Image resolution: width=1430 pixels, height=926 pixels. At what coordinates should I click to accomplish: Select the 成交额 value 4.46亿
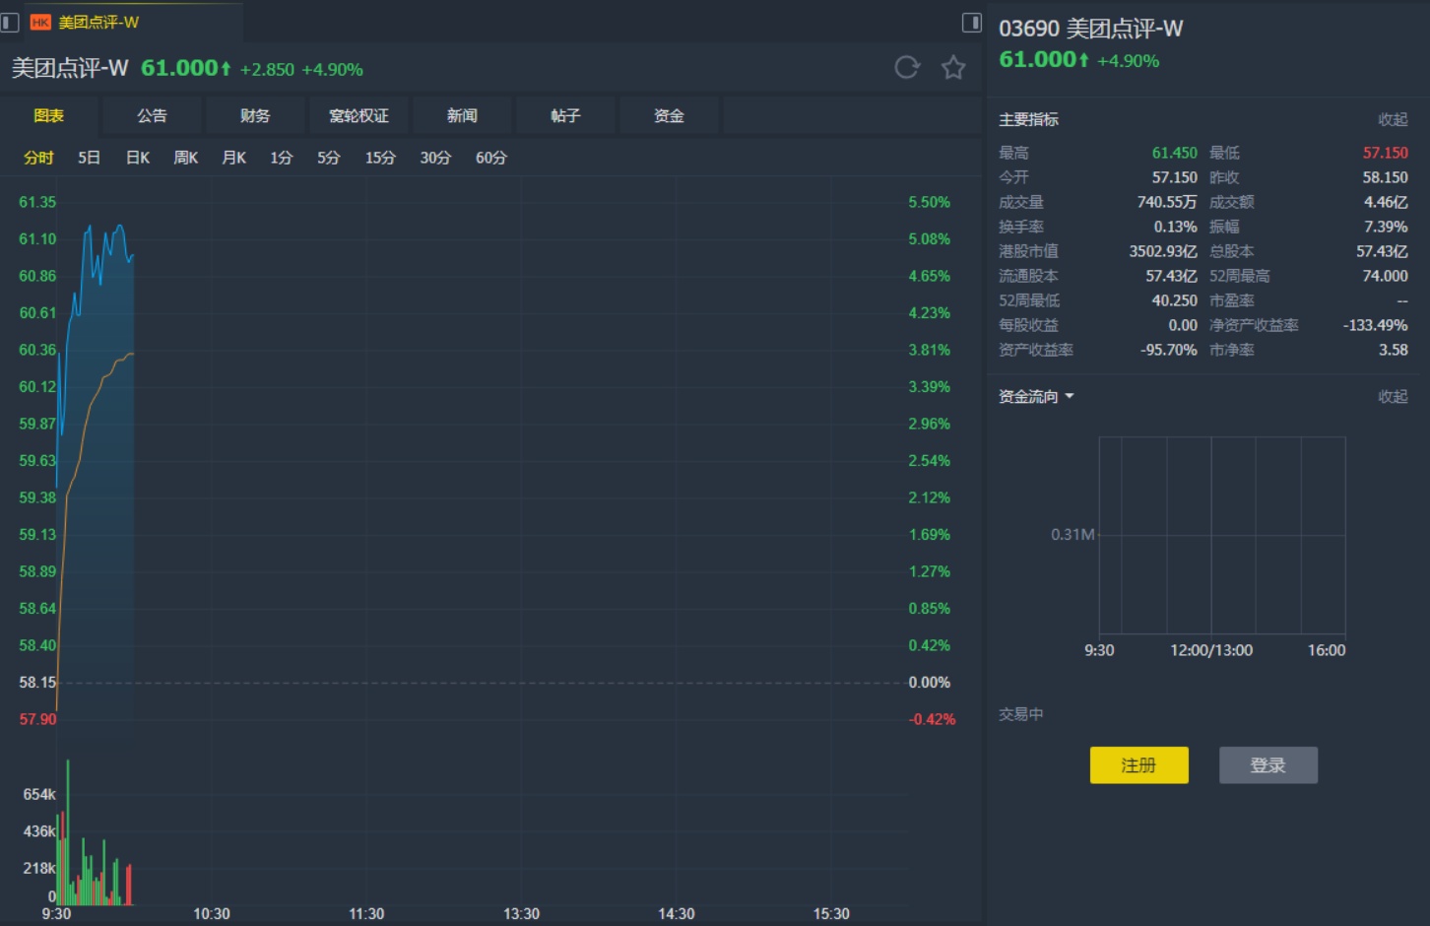[1386, 202]
